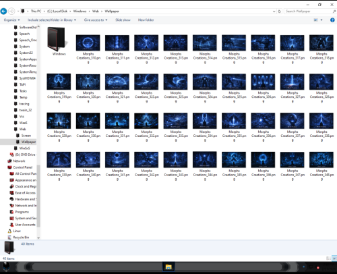Viewport: 337px width, 274px height.
Task: Select Morphs Creations_321.png thumbnail
Action: pos(117,82)
